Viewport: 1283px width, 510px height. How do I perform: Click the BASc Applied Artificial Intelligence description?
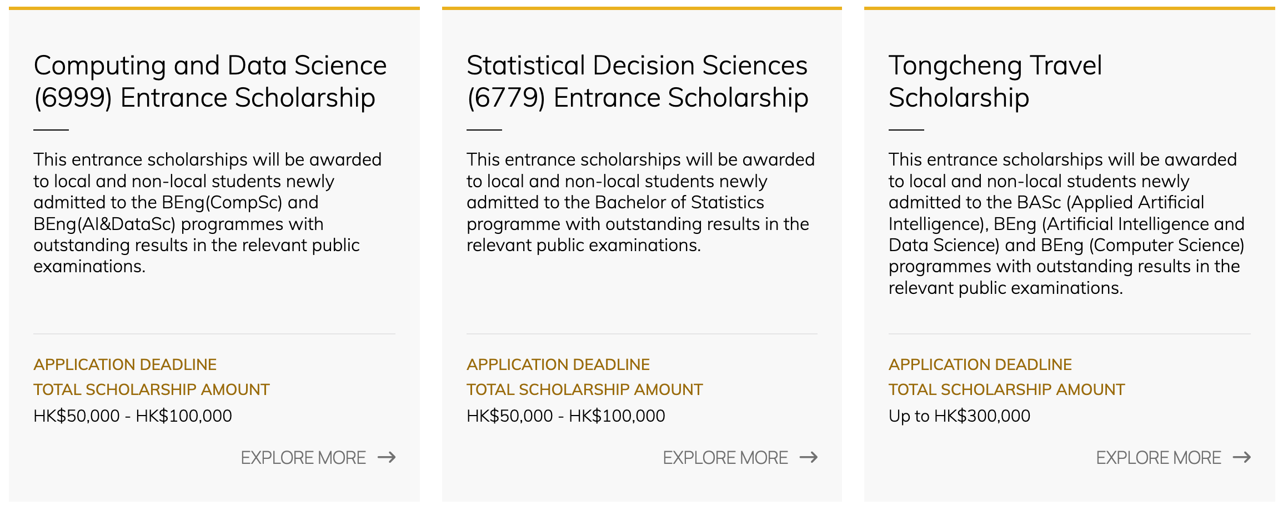[x=1066, y=223]
